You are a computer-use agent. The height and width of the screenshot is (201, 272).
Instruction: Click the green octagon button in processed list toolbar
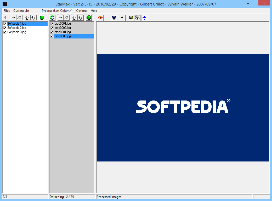[x=89, y=18]
